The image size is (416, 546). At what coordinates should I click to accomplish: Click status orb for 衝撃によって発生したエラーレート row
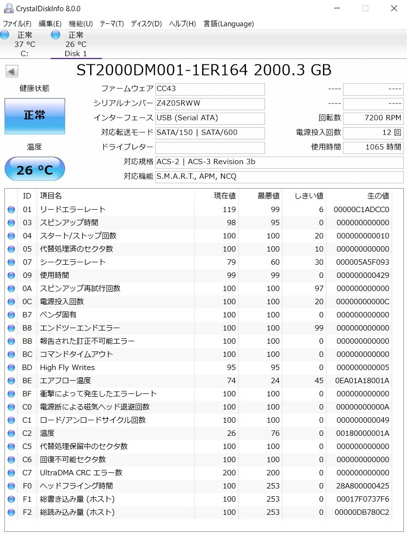pos(11,394)
